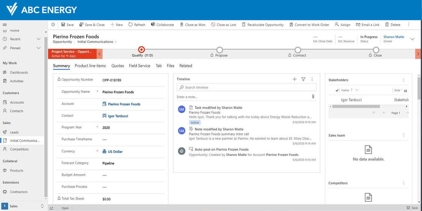Add a new timeline entry with plus icon
This screenshot has width=422, height=211.
pos(295,79)
